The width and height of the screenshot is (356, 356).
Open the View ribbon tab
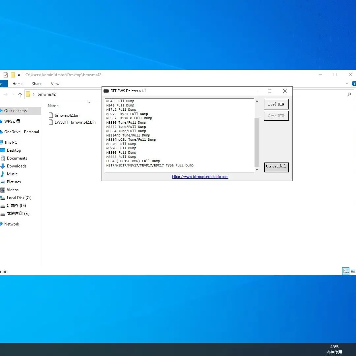point(55,84)
